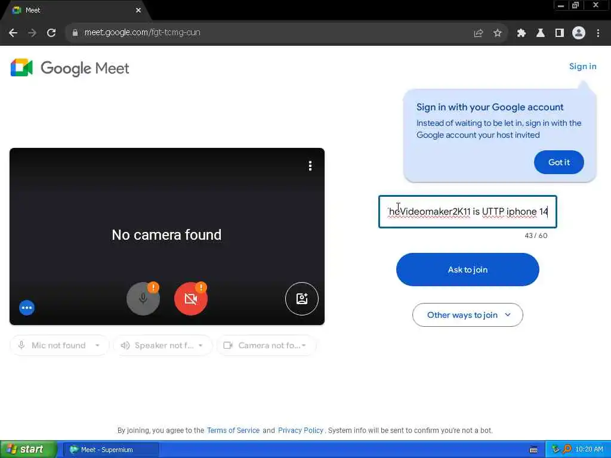This screenshot has width=611, height=458.
Task: Open the Extensions puzzle icon
Action: 521,33
